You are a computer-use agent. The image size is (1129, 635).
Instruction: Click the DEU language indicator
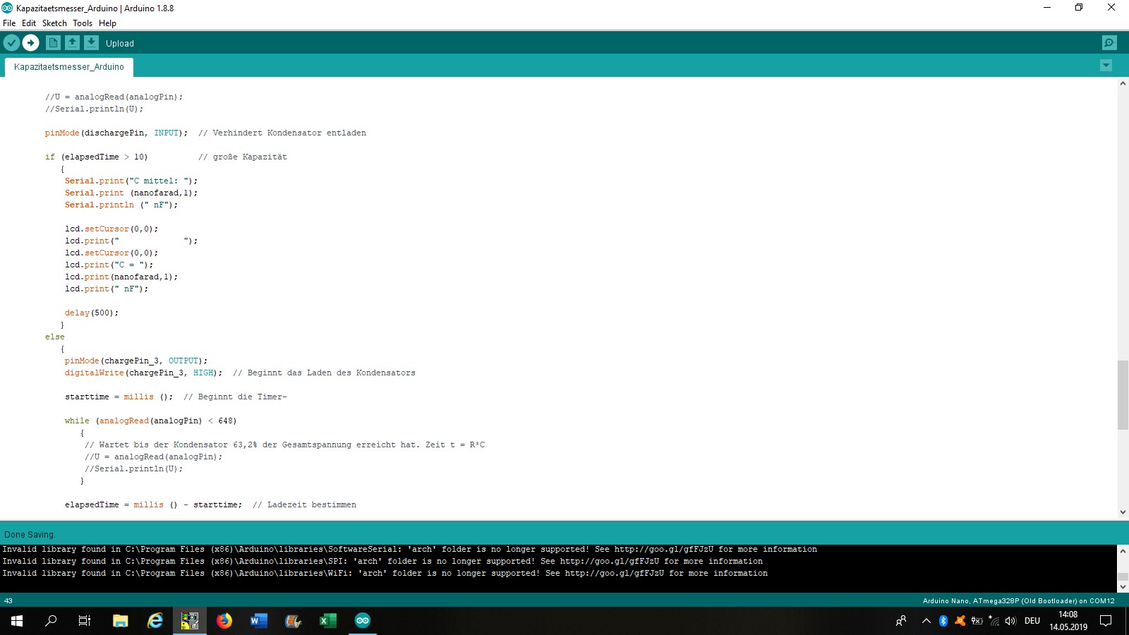tap(1032, 621)
